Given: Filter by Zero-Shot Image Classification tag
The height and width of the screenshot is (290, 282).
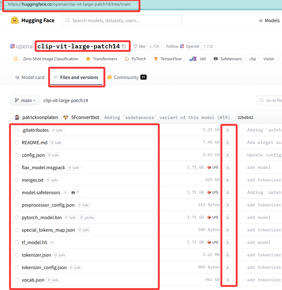Looking at the screenshot, I should pyautogui.click(x=46, y=59).
